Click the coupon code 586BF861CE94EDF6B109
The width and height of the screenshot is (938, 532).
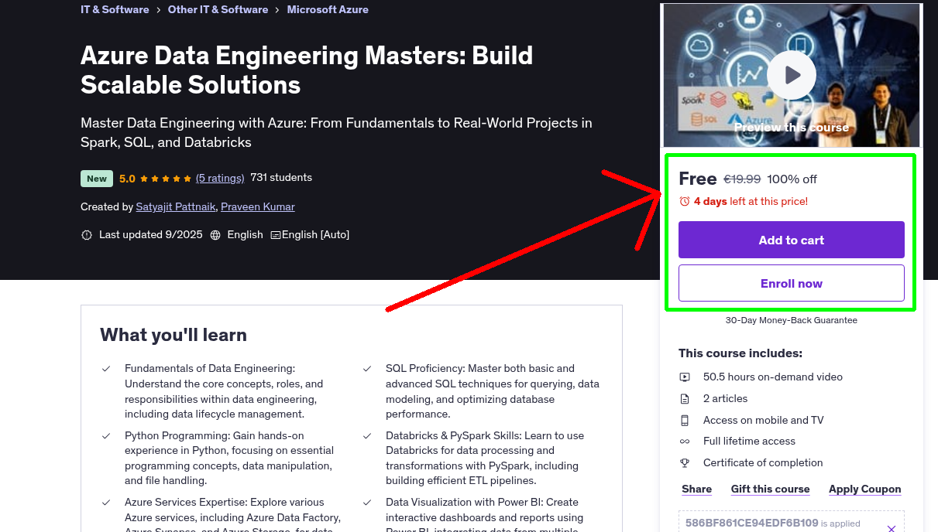pos(752,523)
